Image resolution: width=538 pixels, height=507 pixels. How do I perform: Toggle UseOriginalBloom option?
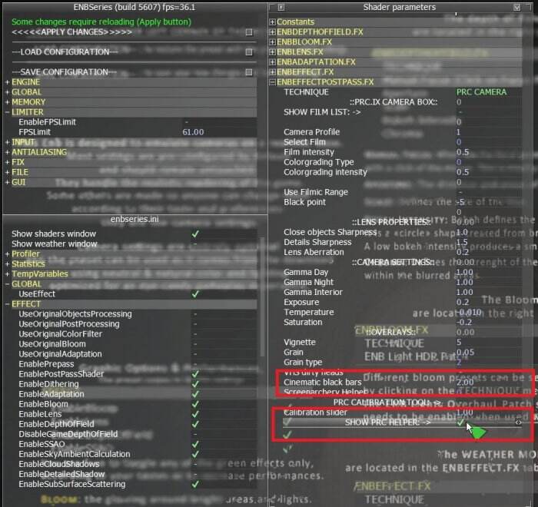[x=195, y=344]
